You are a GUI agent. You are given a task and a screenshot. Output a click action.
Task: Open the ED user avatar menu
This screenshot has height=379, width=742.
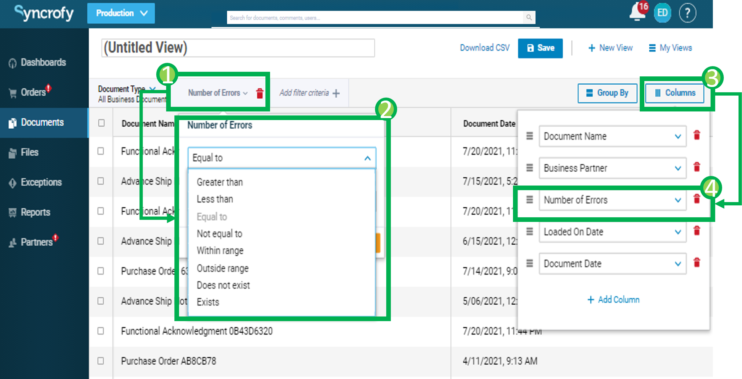click(x=663, y=13)
